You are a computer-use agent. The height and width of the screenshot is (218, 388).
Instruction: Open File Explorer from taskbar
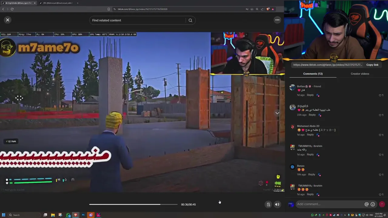pyautogui.click(x=53, y=215)
